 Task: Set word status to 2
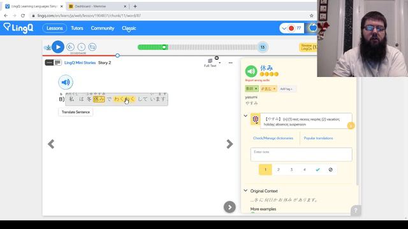[x=279, y=170]
